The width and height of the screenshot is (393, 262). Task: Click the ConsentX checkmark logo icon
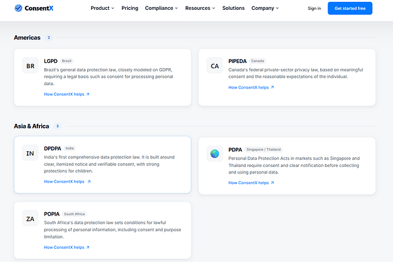coord(18,9)
